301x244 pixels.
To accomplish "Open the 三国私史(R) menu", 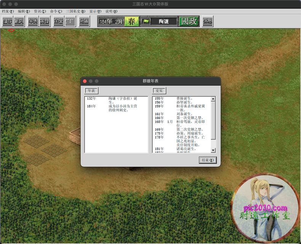I will pyautogui.click(x=76, y=11).
